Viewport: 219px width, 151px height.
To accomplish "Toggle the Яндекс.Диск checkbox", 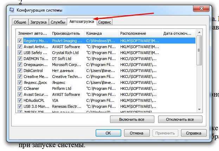I will 20,83.
